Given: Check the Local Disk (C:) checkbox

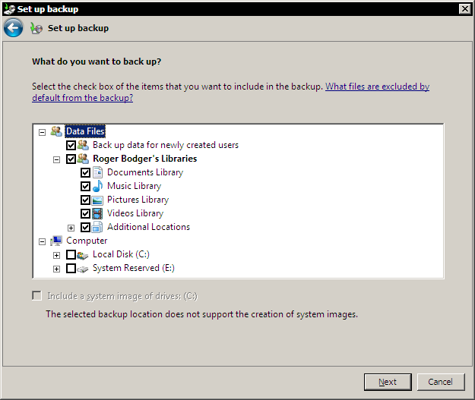Looking at the screenshot, I should click(x=71, y=255).
